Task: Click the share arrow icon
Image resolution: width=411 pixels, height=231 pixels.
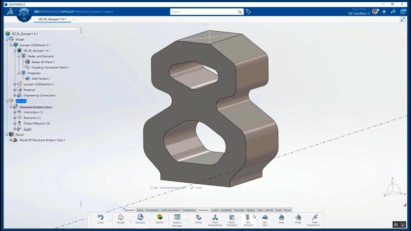Action: click(393, 12)
